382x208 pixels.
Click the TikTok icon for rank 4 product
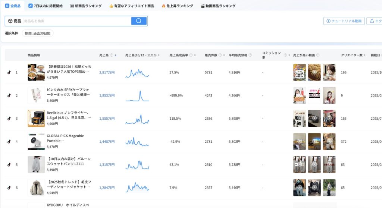(9, 142)
